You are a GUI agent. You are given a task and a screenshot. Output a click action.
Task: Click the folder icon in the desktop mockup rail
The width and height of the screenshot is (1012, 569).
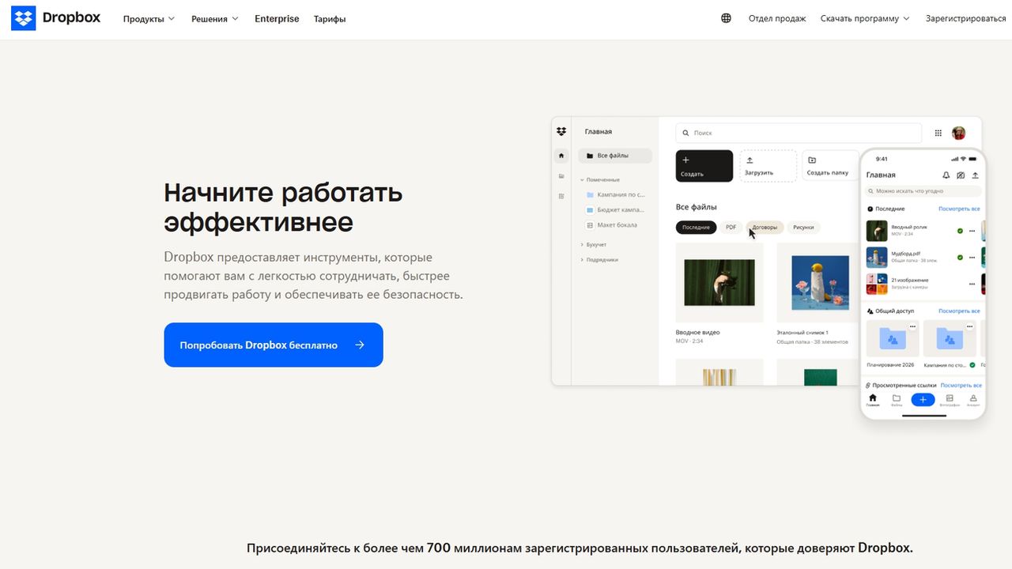[x=561, y=175]
